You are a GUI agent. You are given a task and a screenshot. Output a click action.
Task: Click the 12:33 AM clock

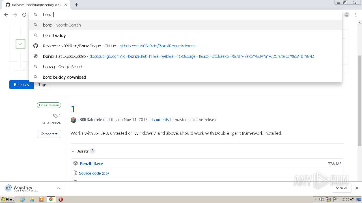(348, 199)
